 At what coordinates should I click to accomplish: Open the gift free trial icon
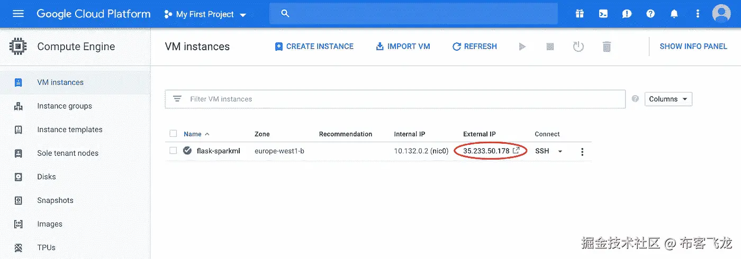tap(580, 14)
